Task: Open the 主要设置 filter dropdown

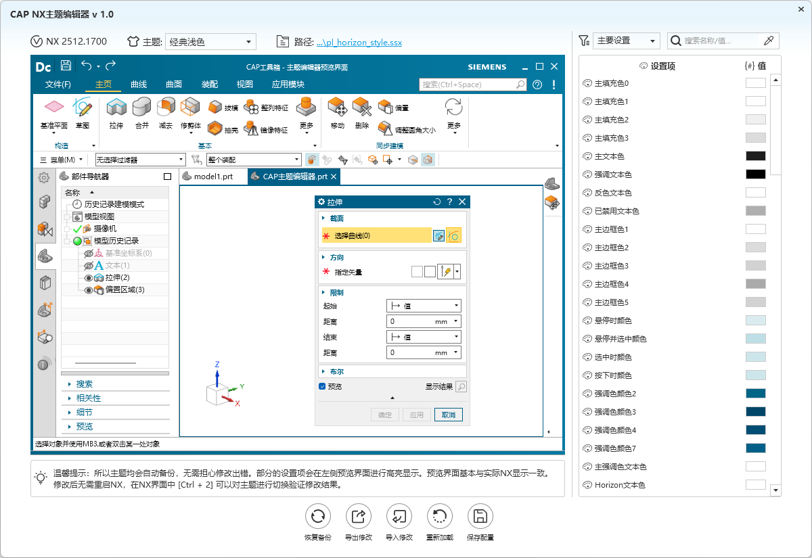Action: [626, 41]
